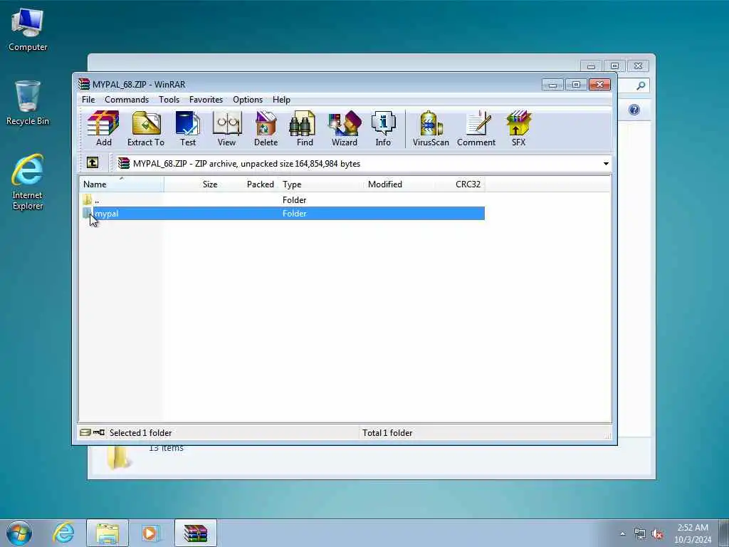Click the SFX conversion icon

click(518, 129)
